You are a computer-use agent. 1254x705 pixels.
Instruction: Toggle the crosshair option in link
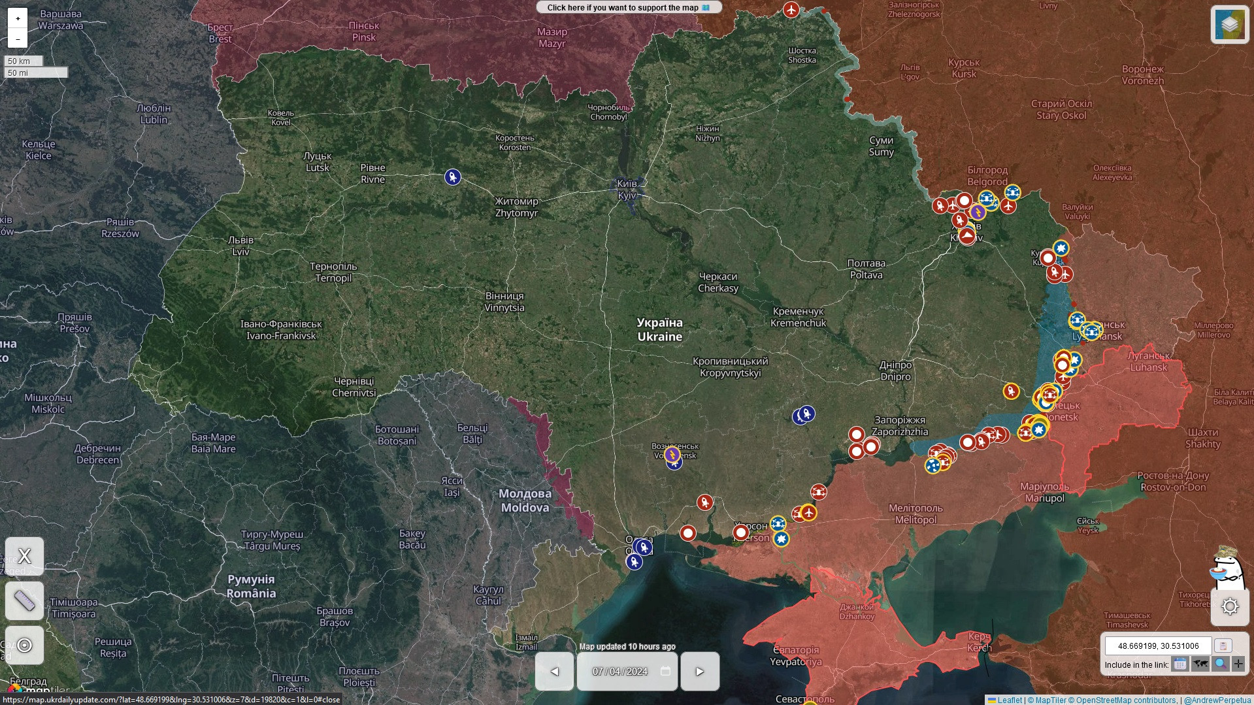[1238, 664]
